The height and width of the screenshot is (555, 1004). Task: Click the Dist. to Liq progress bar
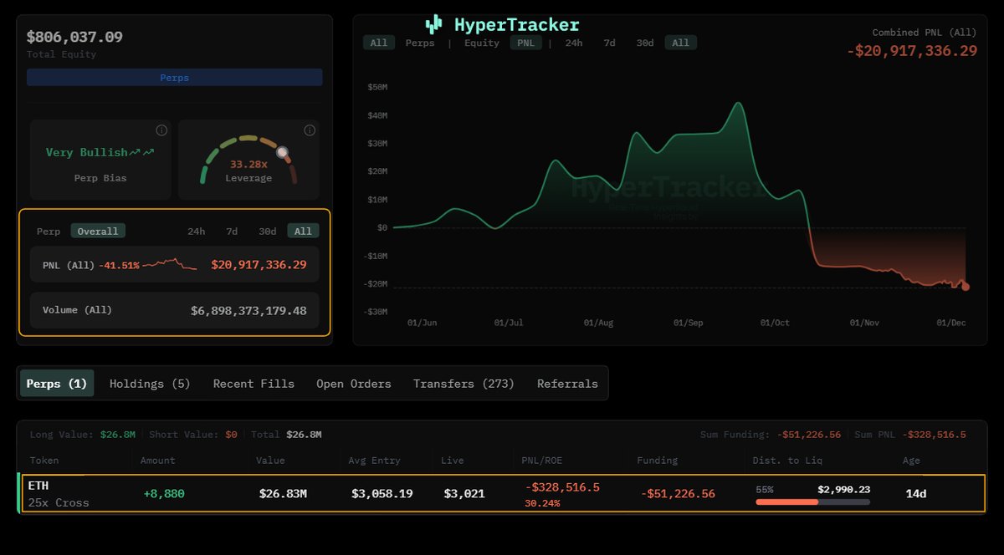(x=812, y=502)
